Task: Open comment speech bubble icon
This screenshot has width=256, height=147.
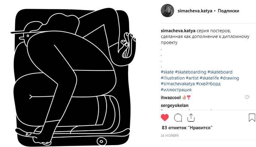Action: [x=178, y=117]
